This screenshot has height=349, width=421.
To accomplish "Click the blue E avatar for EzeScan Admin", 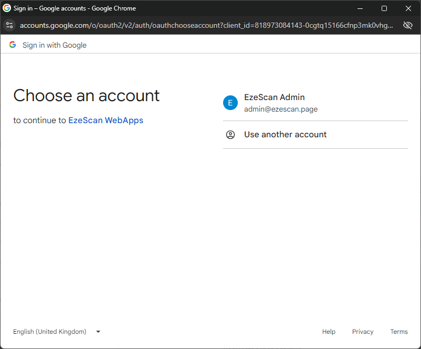I will tap(230, 103).
